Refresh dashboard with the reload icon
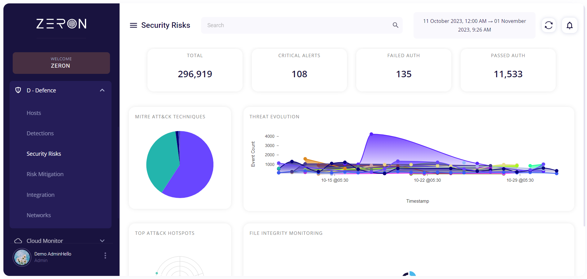The image size is (587, 279). tap(549, 25)
